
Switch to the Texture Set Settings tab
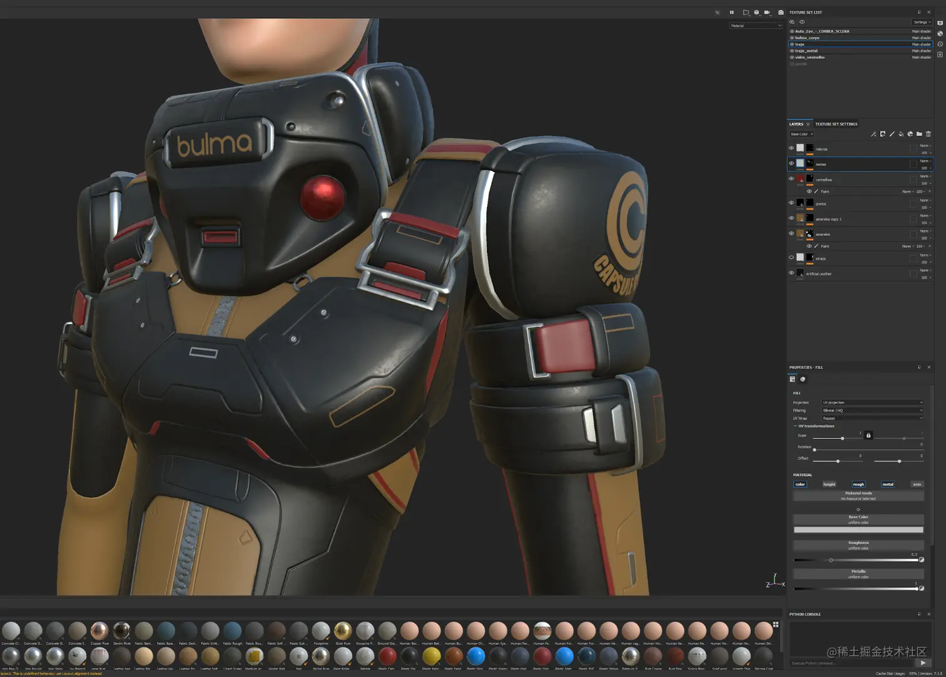click(x=837, y=124)
